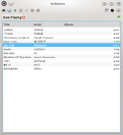Start playback with the play button

21,10
